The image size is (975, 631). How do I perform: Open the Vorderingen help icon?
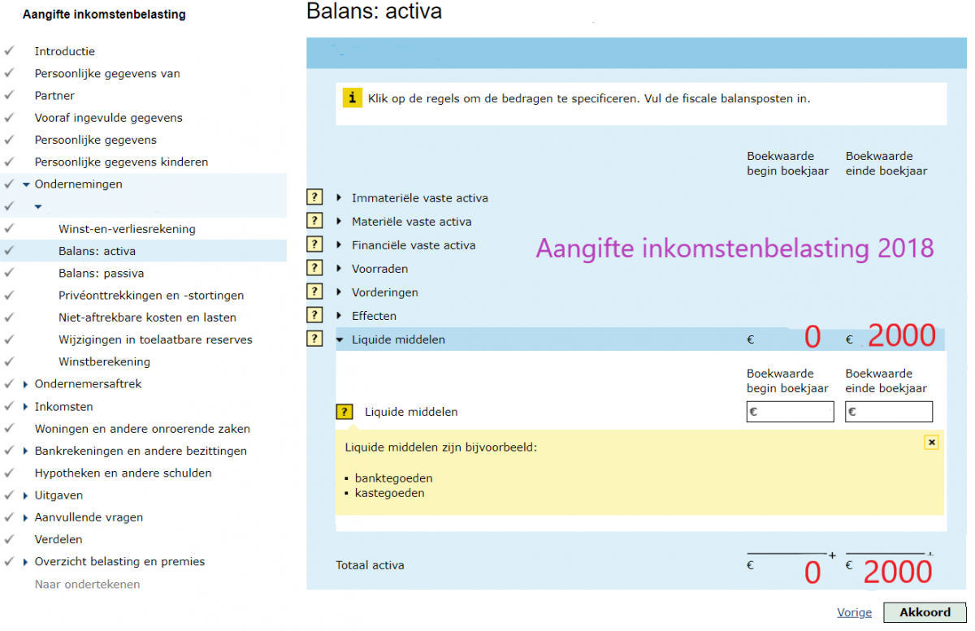(314, 292)
